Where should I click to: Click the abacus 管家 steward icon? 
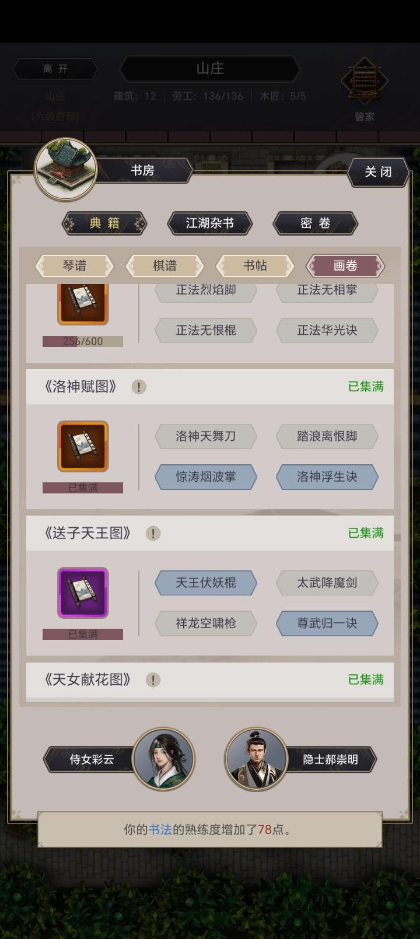click(365, 82)
